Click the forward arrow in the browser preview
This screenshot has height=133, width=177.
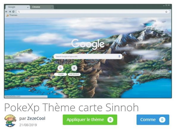[10, 12]
